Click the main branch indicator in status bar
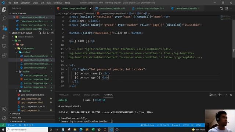235x132 pixels. 12,125
